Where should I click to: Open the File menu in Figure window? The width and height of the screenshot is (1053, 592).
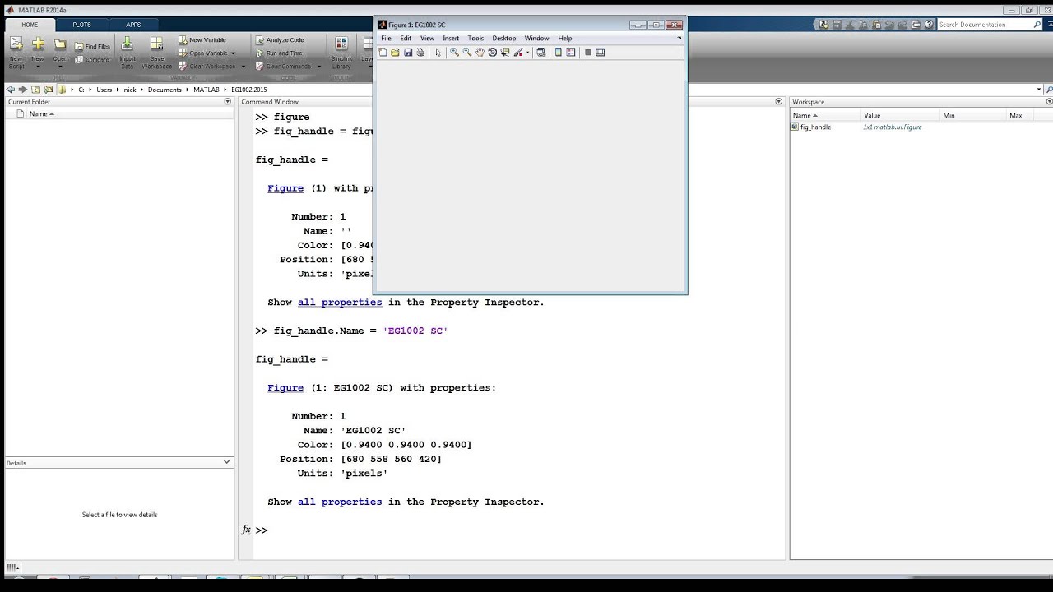386,39
